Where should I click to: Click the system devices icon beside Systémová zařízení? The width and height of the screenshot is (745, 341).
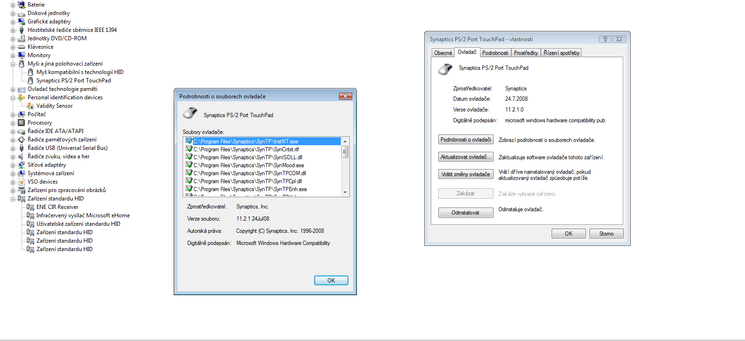point(21,173)
